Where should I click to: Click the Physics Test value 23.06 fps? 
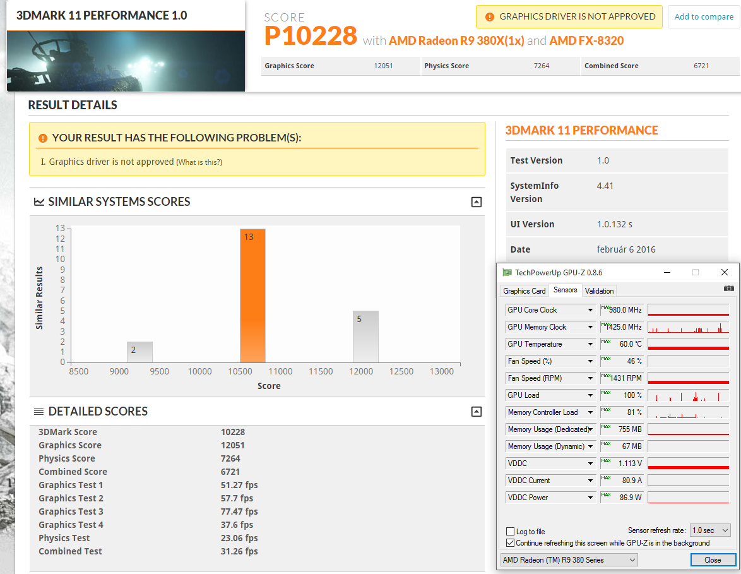click(x=239, y=538)
